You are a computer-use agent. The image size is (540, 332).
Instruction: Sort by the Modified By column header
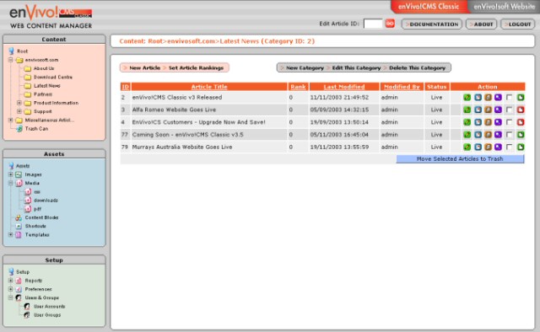[402, 87]
